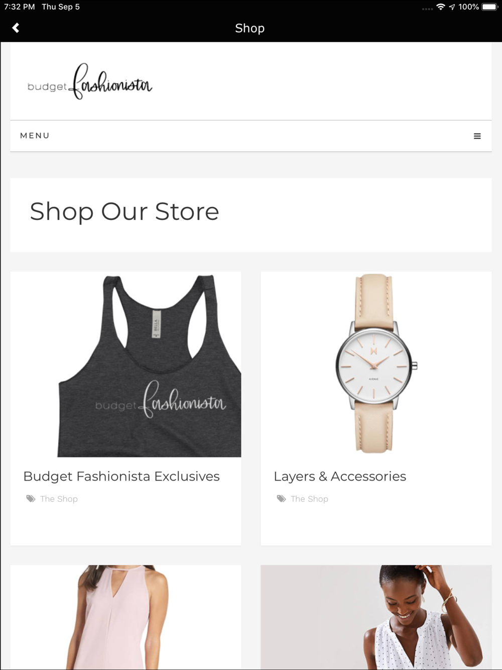Select the beige strap watch image
Viewport: 502px width, 670px height.
point(376,365)
